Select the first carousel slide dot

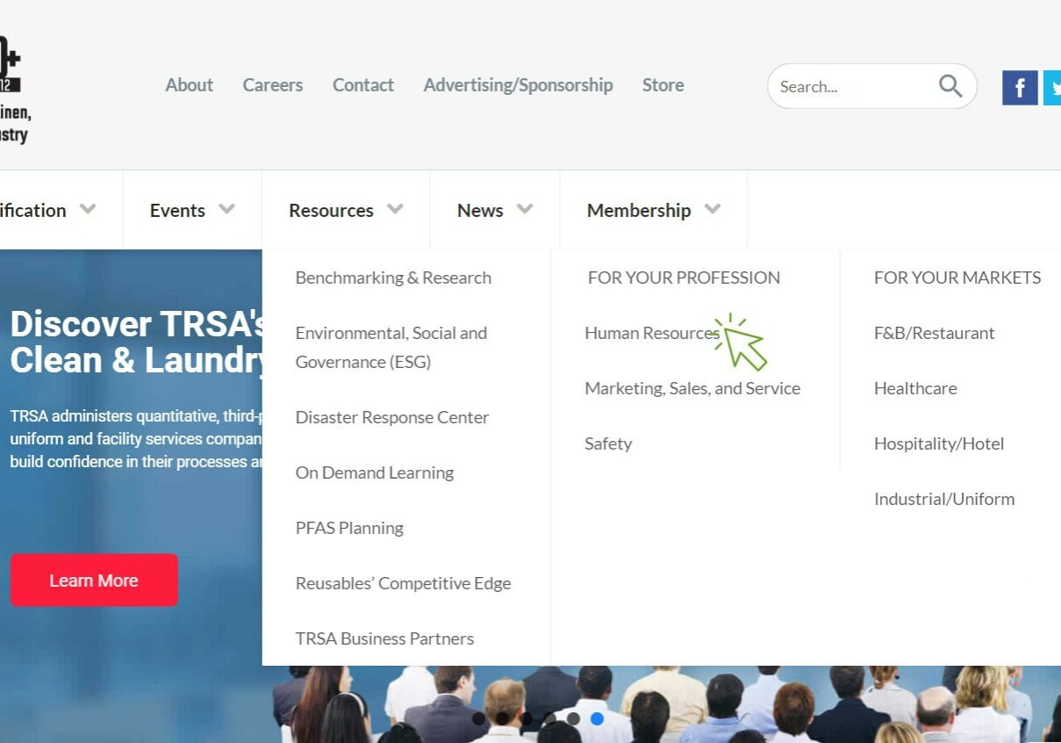(478, 718)
